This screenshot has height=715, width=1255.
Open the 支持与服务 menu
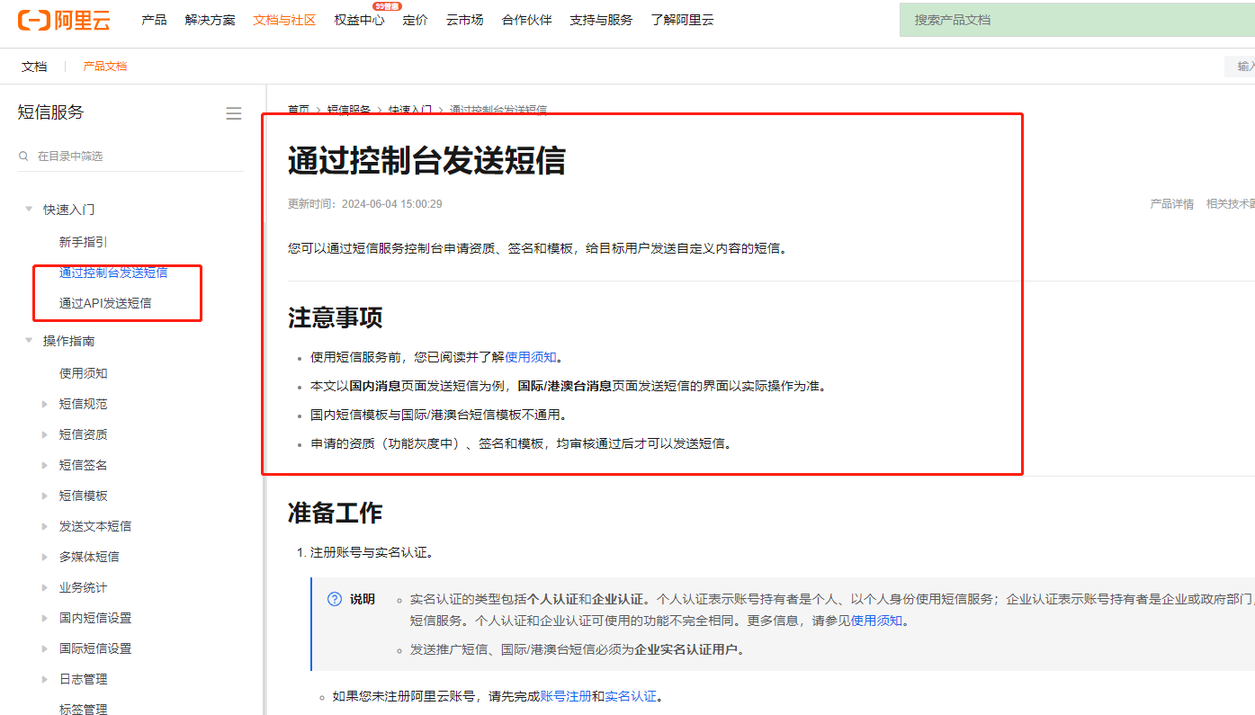coord(601,20)
